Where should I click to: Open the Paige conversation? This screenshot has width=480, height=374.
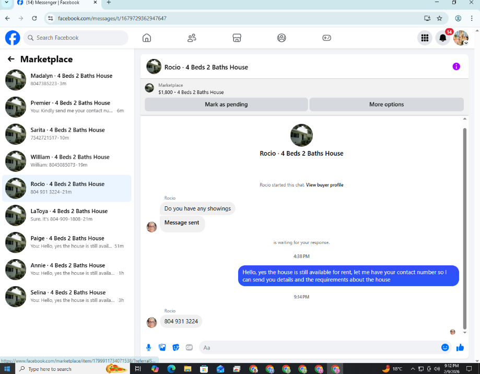pyautogui.click(x=67, y=242)
